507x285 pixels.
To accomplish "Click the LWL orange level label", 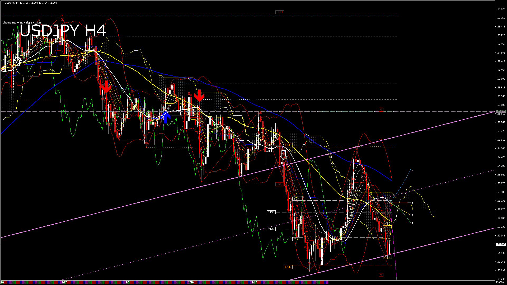I will (x=288, y=267).
